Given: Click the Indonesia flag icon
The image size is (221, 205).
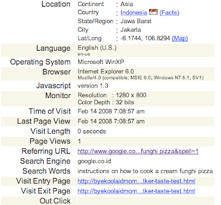Looking at the screenshot, I should [153, 12].
